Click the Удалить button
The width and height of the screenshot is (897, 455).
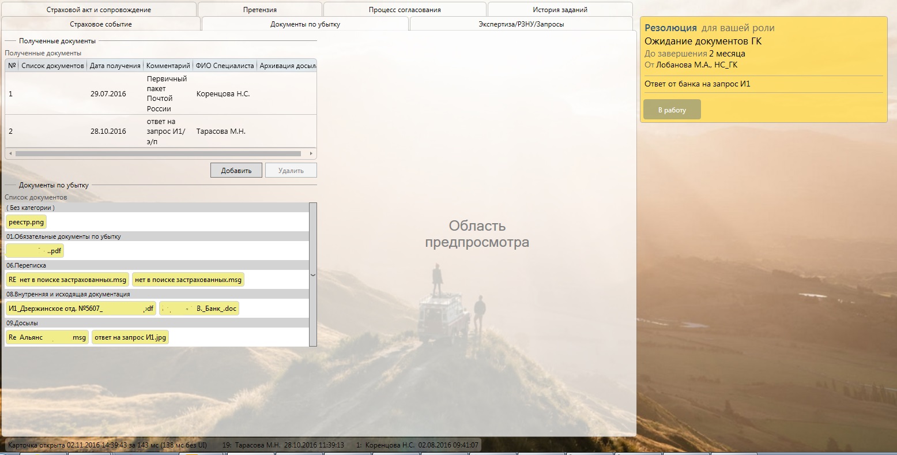click(291, 170)
